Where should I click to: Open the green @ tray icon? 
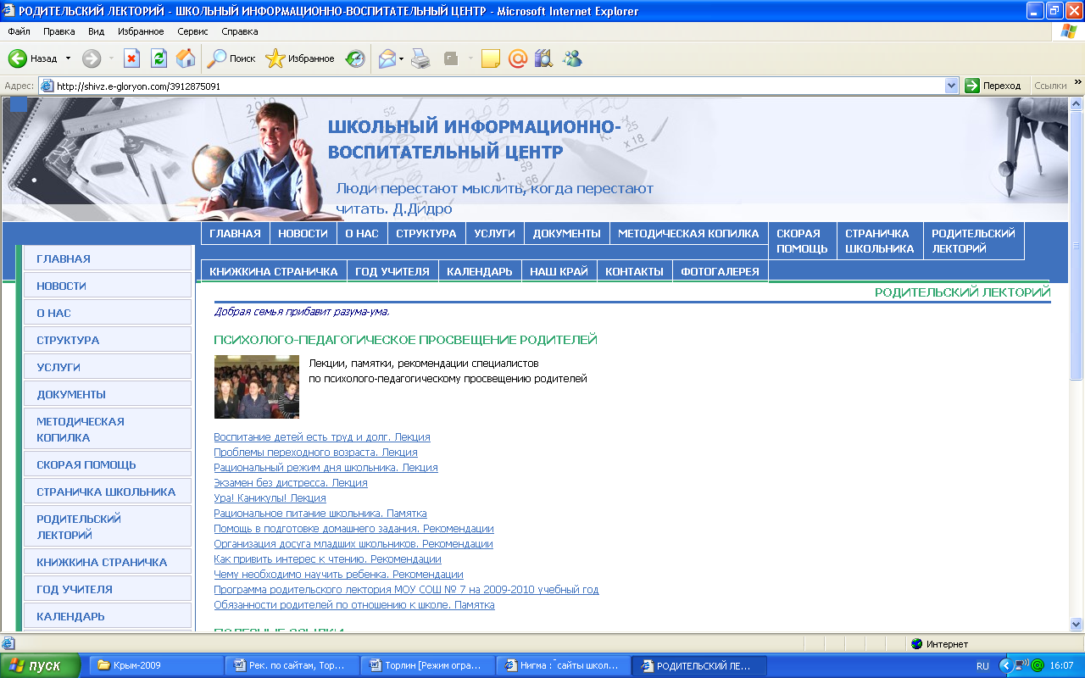tap(1037, 665)
